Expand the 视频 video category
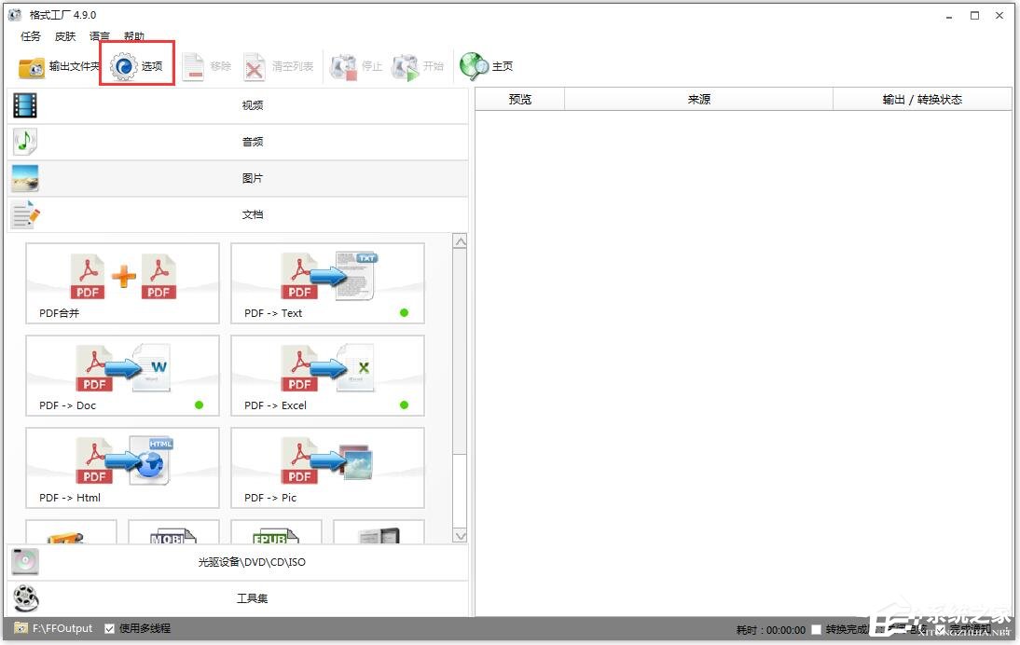The height and width of the screenshot is (645, 1020). pos(252,105)
